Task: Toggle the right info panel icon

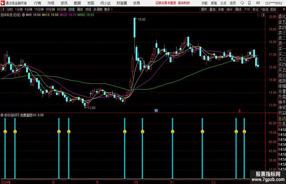Action: pyautogui.click(x=263, y=15)
